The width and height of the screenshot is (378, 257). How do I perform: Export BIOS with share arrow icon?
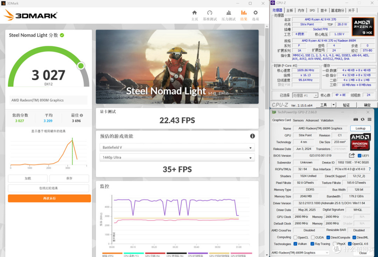[352, 155]
